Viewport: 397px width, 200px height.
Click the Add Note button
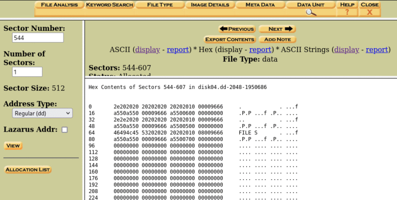277,40
